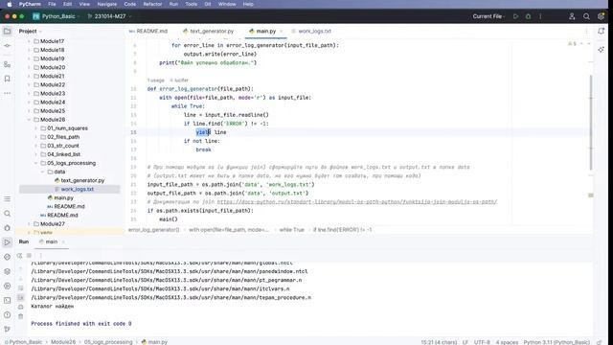Open the Structure tool window icon
The height and width of the screenshot is (345, 613).
tap(7, 64)
